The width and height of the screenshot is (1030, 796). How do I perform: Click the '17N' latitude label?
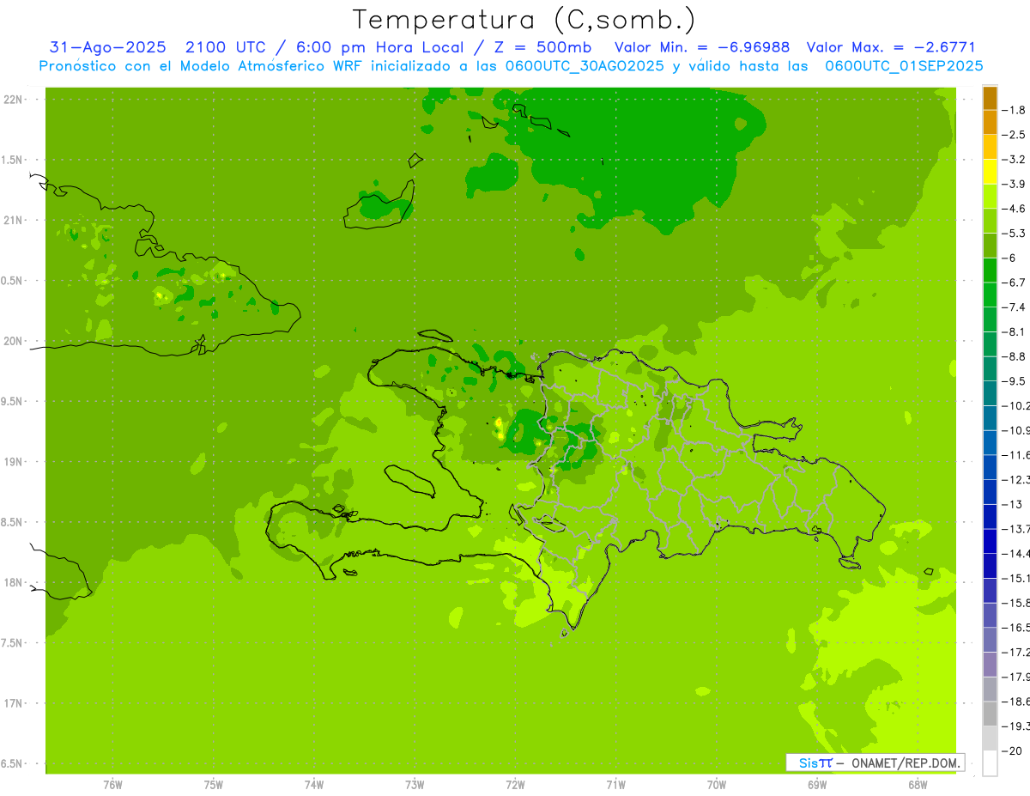tap(14, 703)
